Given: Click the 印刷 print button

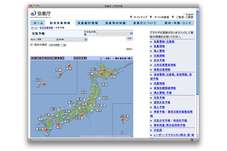Looking at the screenshot, I should coord(130,38).
